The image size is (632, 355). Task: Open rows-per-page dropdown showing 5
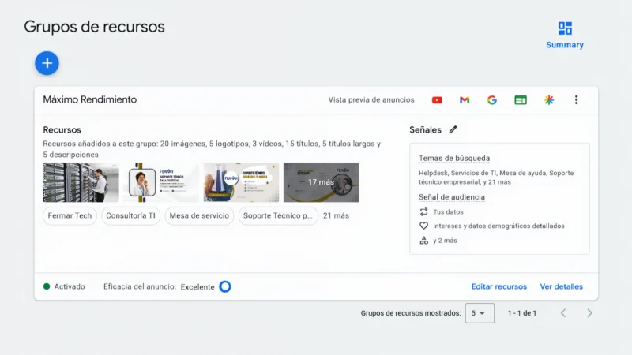tap(480, 313)
